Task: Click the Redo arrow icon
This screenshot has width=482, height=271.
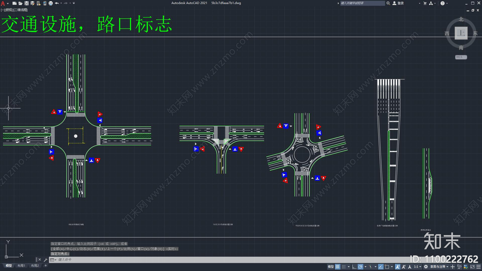Action: tap(66, 3)
